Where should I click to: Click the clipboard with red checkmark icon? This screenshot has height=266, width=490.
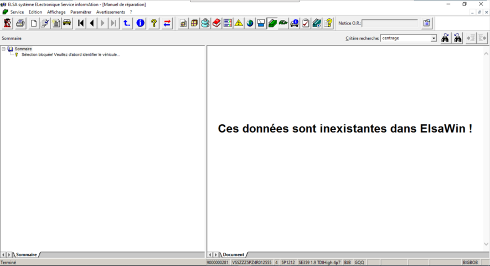click(306, 23)
